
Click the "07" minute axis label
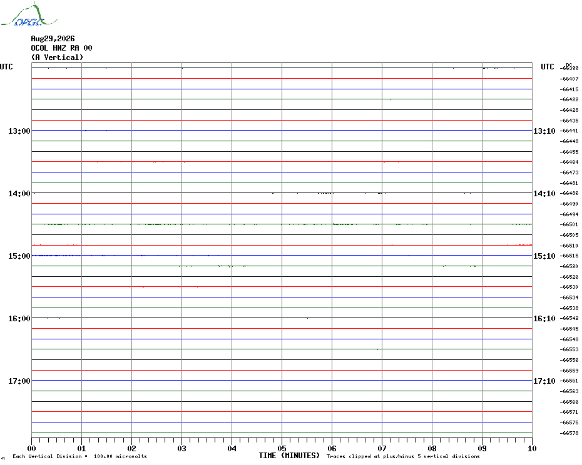click(382, 448)
